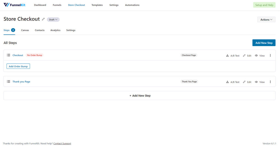Click View in the Checkout row
The width and height of the screenshot is (280, 147).
point(260,56)
